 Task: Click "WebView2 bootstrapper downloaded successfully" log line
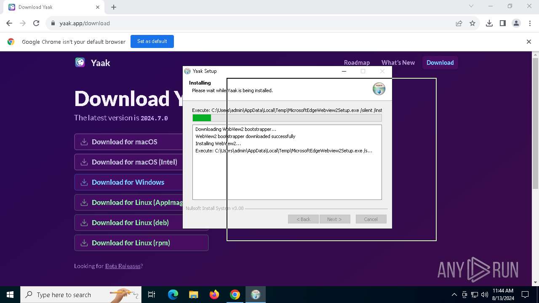point(245,136)
